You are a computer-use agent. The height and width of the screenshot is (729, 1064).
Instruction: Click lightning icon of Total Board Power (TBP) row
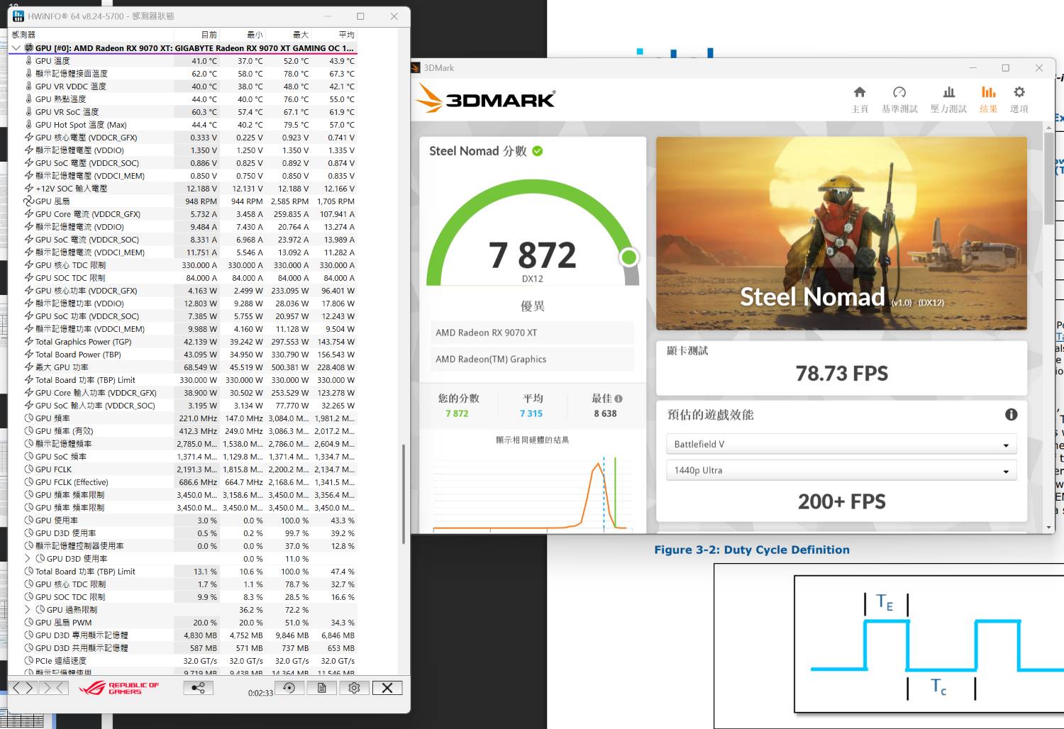click(29, 355)
